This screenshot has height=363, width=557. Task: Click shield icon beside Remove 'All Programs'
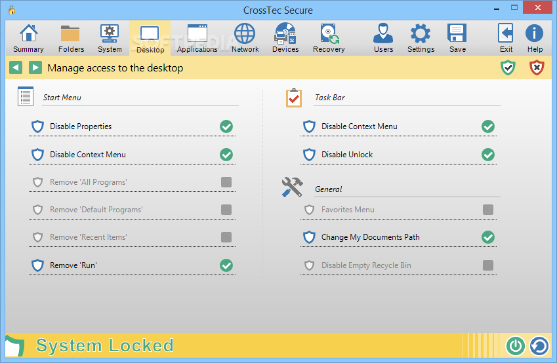pos(37,182)
